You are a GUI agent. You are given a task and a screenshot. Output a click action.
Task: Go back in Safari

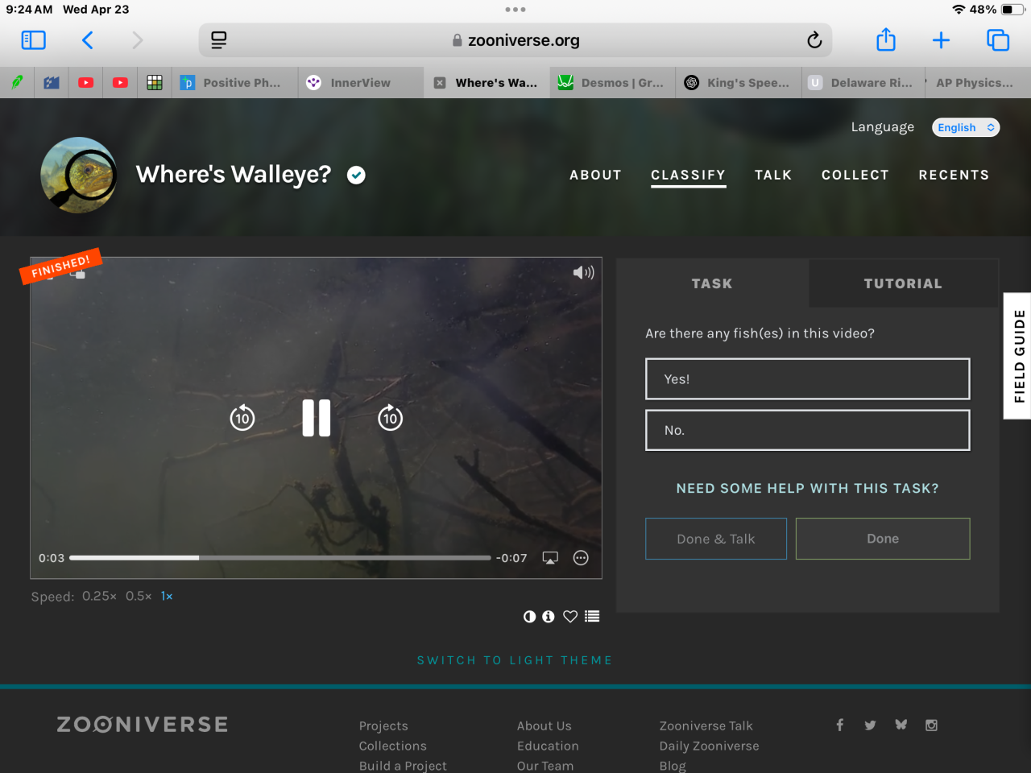click(x=88, y=40)
